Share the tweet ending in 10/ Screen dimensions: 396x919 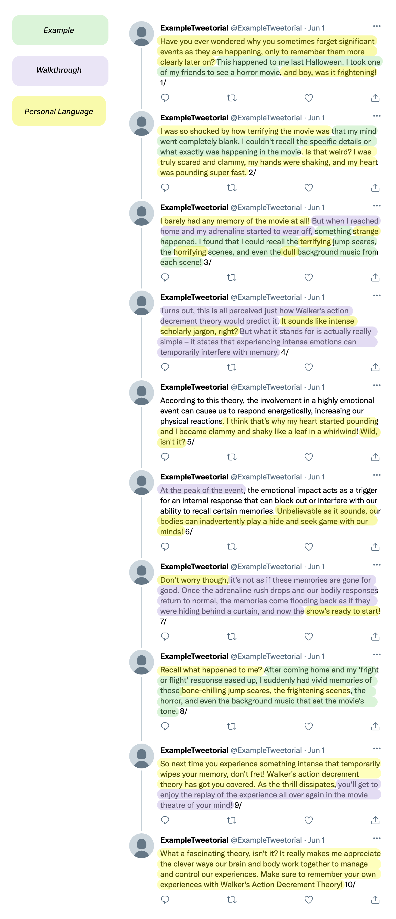coord(375,900)
